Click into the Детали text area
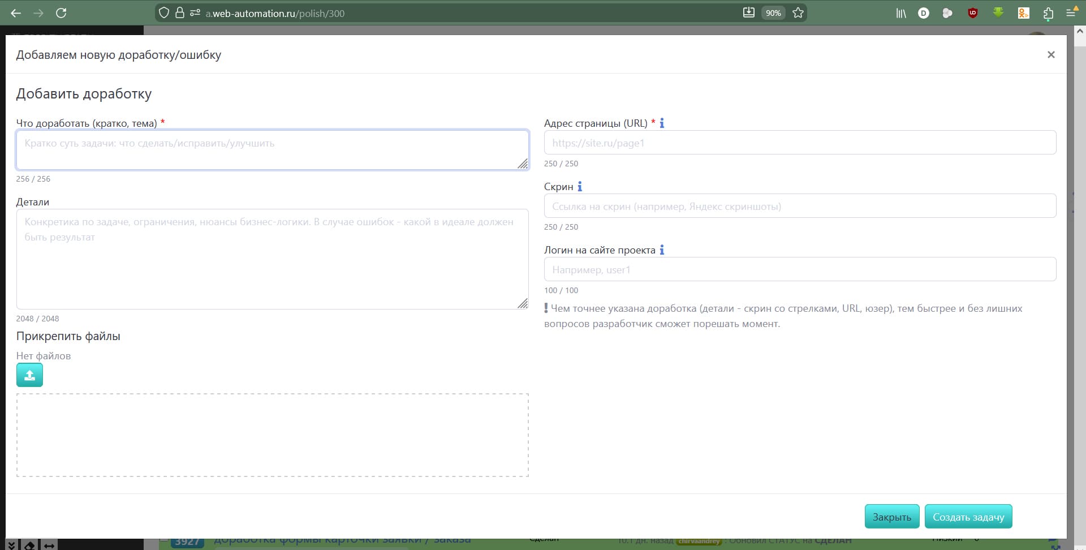This screenshot has width=1086, height=550. [x=271, y=259]
